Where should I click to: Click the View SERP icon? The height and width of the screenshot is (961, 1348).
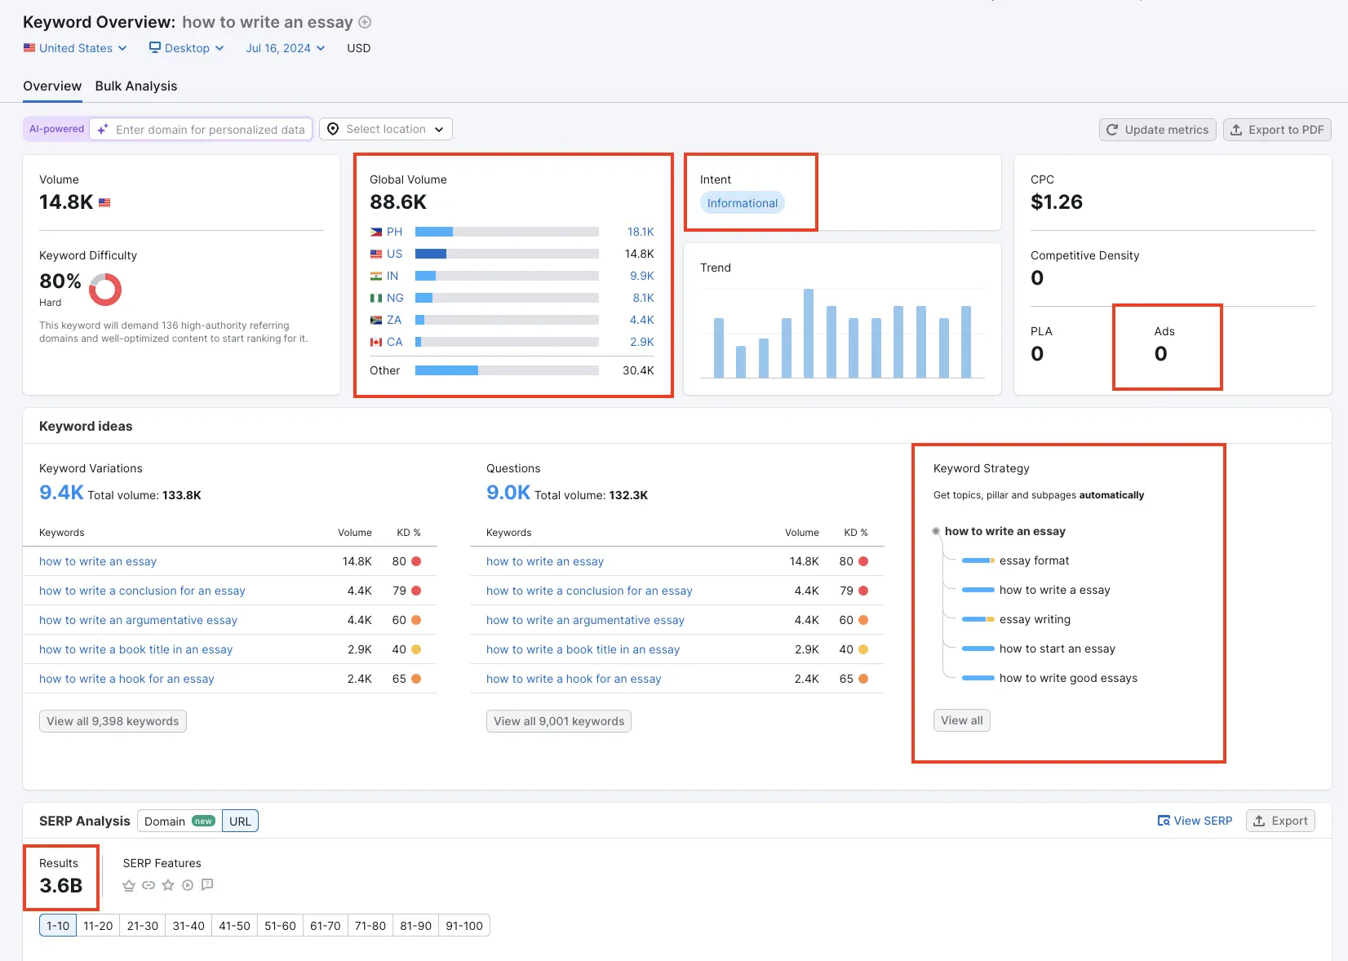(x=1164, y=821)
